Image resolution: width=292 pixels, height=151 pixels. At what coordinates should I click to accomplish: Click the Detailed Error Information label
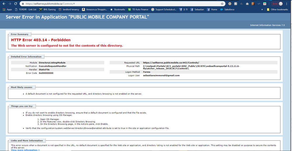coord(26,56)
